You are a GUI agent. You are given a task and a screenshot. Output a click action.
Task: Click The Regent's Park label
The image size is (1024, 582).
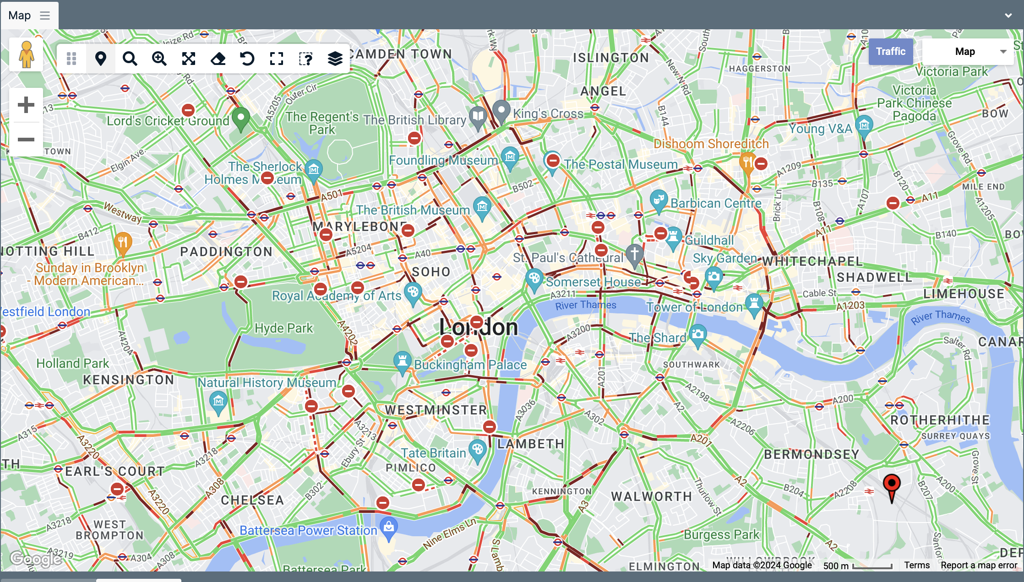[322, 123]
